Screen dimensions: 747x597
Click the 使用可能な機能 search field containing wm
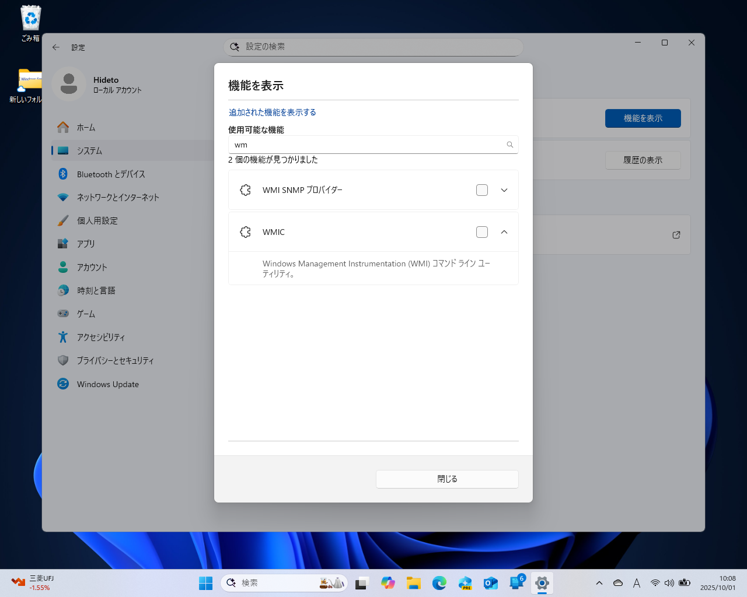click(x=373, y=145)
